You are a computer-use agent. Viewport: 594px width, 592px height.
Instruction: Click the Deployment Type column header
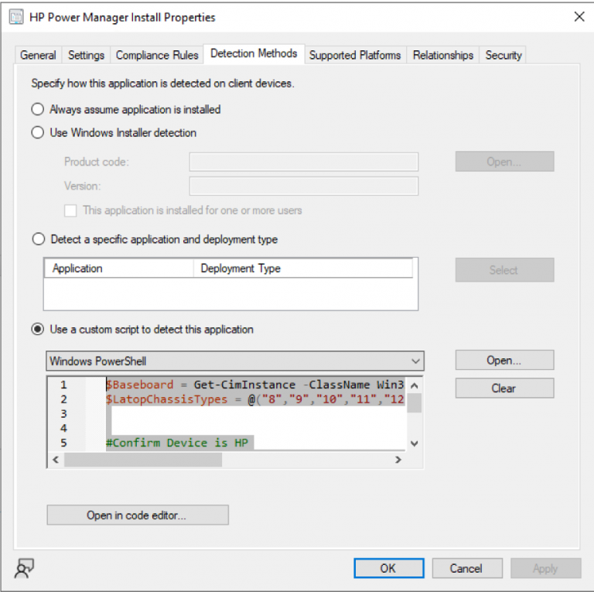click(303, 269)
